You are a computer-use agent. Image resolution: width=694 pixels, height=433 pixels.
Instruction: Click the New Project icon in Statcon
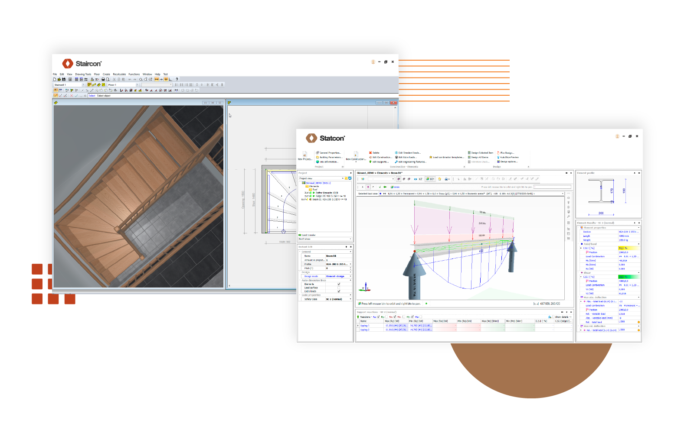point(304,155)
